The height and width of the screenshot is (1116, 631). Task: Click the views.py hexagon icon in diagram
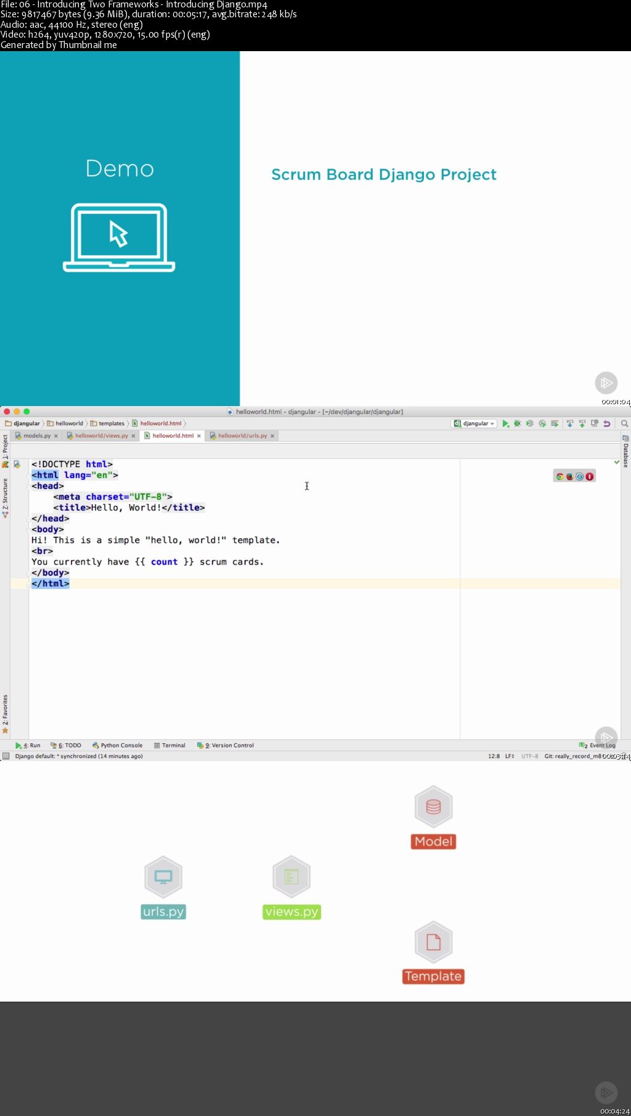tap(291, 877)
